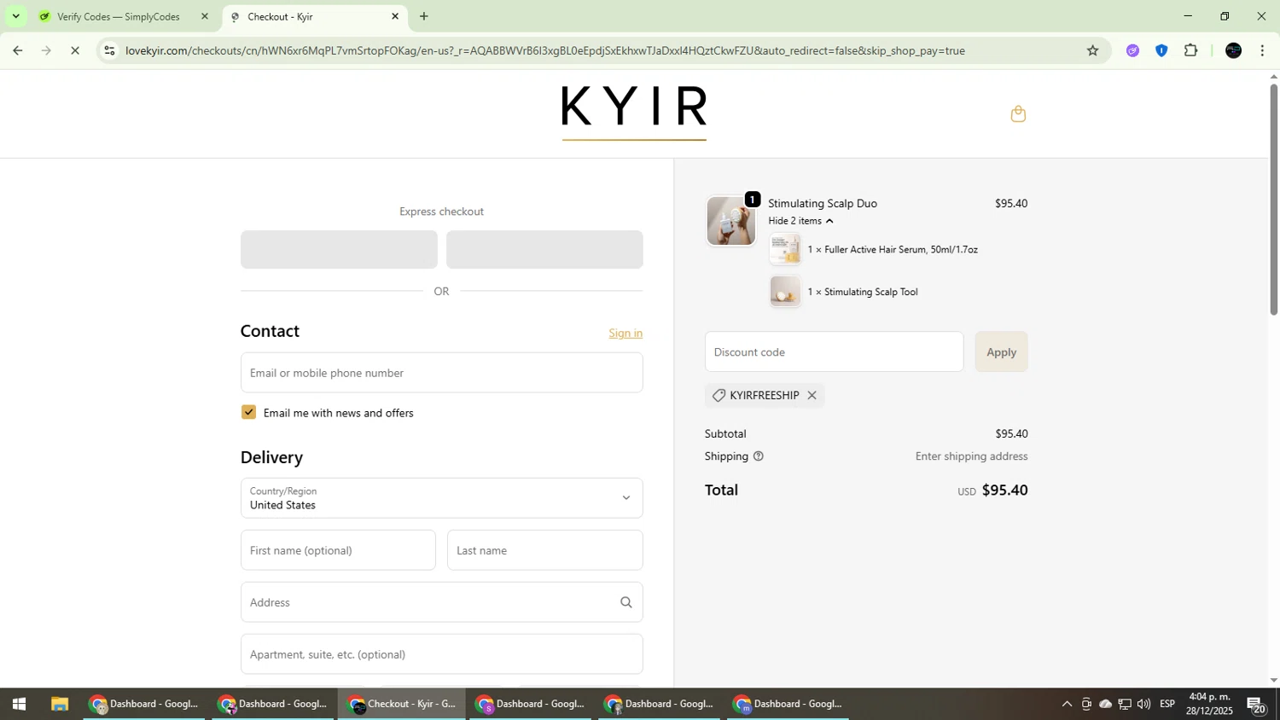This screenshot has height=720, width=1280.
Task: Click the first express checkout button
Action: click(339, 249)
